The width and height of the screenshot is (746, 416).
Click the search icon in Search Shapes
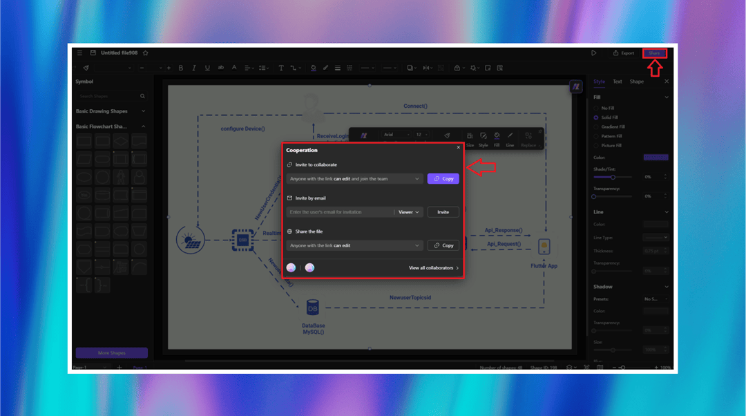coord(142,96)
